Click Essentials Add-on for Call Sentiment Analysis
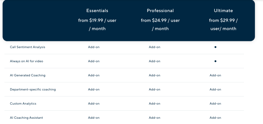 pyautogui.click(x=94, y=47)
